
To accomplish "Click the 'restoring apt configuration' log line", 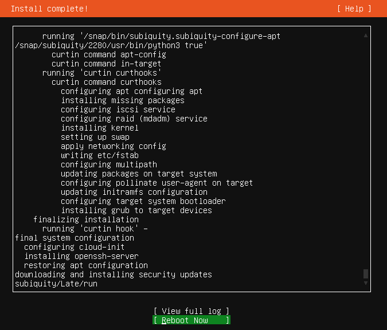I will pos(86,265).
